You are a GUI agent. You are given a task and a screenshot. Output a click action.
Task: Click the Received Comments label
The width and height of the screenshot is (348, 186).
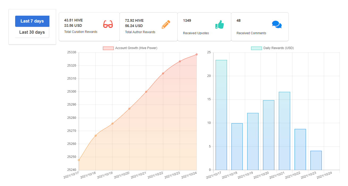(251, 33)
